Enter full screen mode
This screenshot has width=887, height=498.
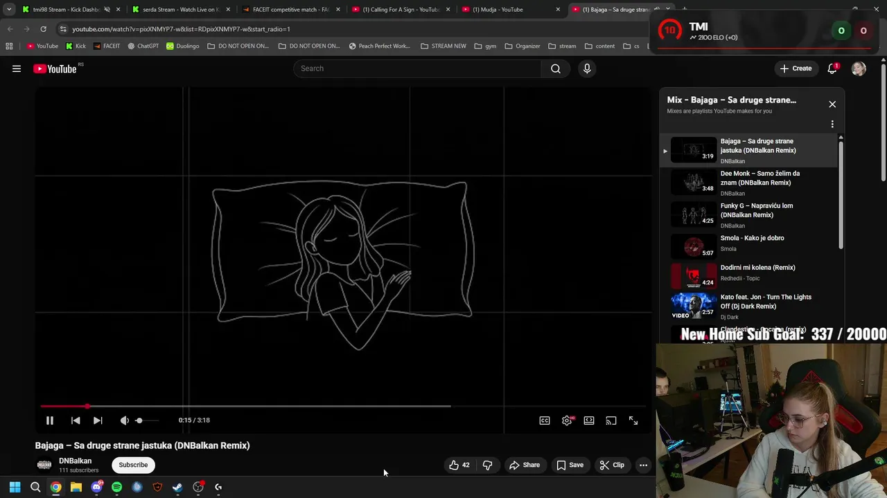pos(633,421)
